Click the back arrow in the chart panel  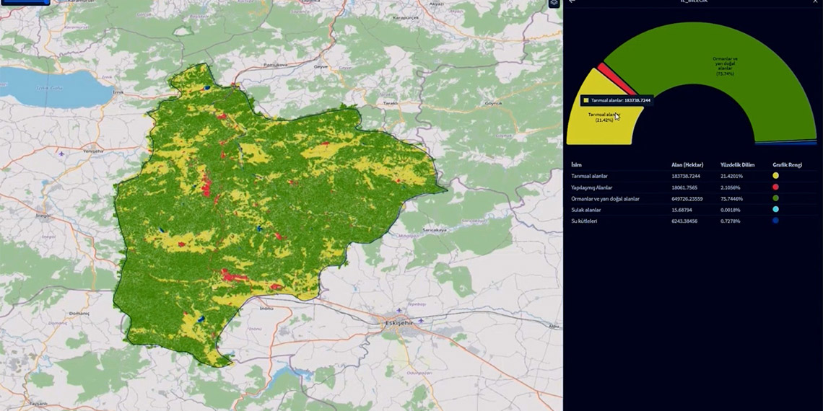pyautogui.click(x=572, y=2)
